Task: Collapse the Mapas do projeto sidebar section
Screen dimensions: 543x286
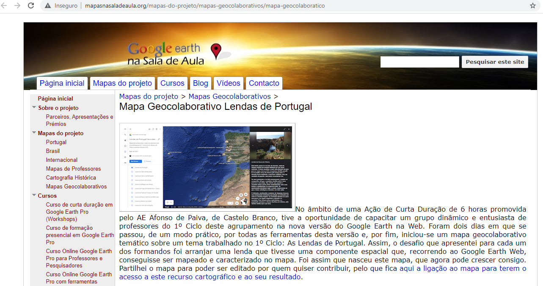Action: (34, 133)
